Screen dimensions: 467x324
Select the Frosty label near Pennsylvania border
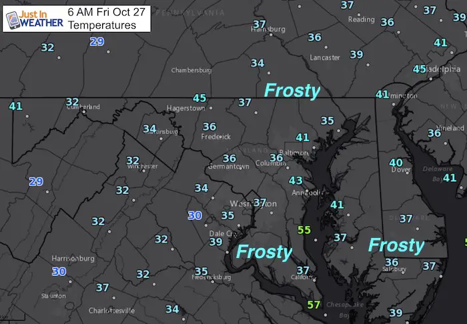(x=292, y=91)
